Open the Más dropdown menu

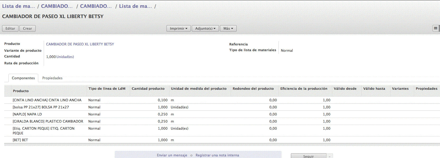[228, 28]
